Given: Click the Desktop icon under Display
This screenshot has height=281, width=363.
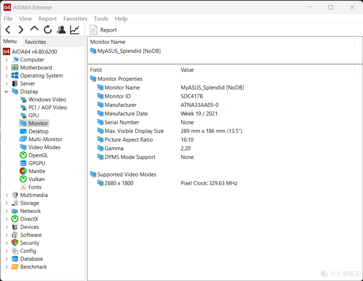Looking at the screenshot, I should [23, 131].
